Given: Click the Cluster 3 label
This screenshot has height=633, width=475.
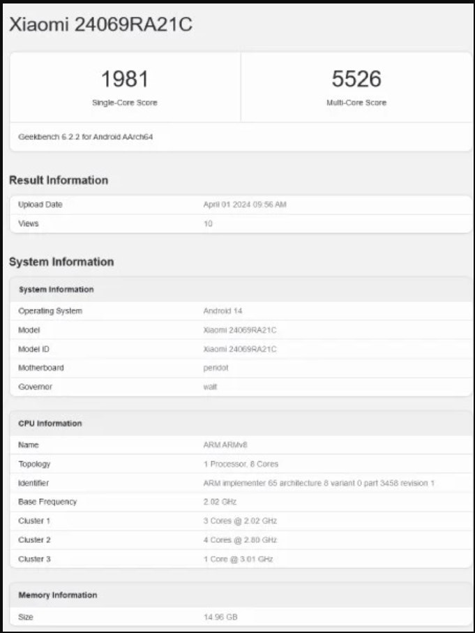Looking at the screenshot, I should pyautogui.click(x=34, y=559).
